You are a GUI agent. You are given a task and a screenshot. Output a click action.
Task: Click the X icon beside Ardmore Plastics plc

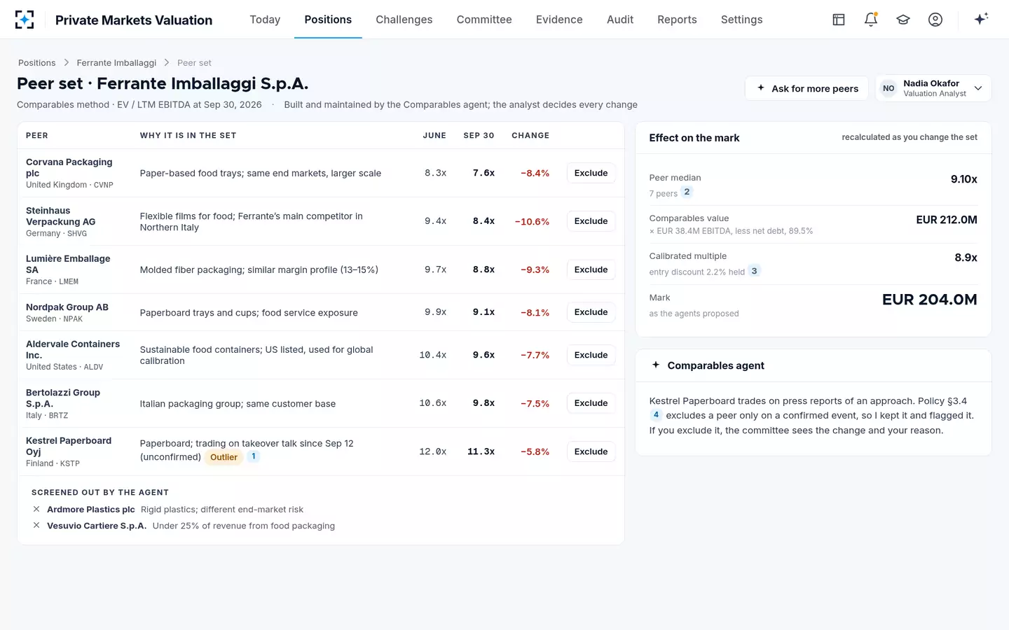tap(36, 510)
